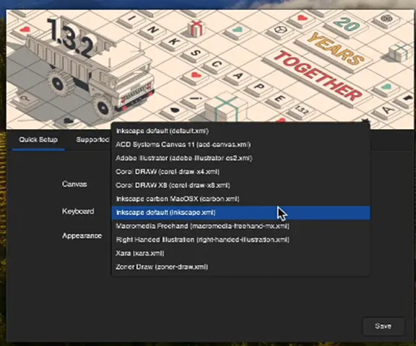Choose Corel DRAW X8 keymap entry
The width and height of the screenshot is (416, 346).
point(240,185)
